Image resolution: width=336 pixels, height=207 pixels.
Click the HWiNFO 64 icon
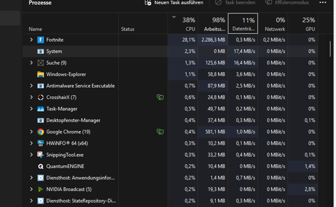click(40, 143)
